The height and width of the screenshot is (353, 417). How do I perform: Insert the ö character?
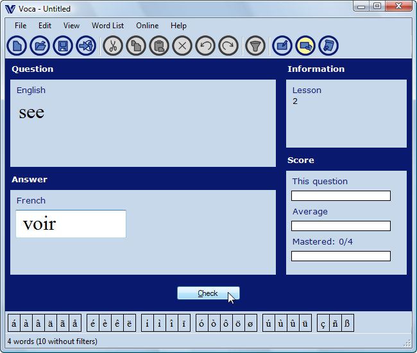click(x=239, y=323)
